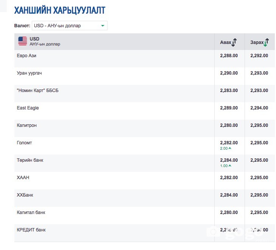This screenshot has width=276, height=250.
Task: Select the ХААН row name
Action: click(23, 178)
